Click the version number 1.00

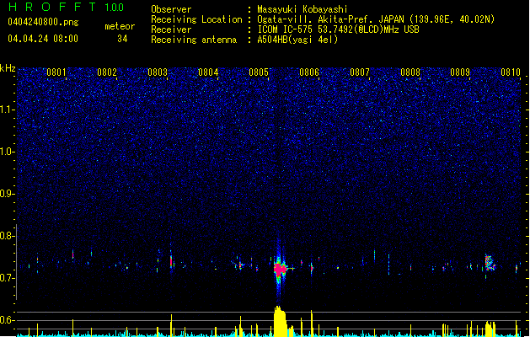(x=115, y=8)
